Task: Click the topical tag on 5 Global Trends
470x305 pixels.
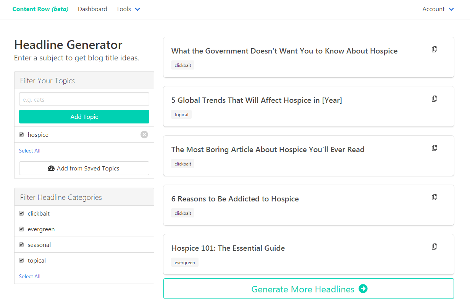Action: tap(181, 114)
